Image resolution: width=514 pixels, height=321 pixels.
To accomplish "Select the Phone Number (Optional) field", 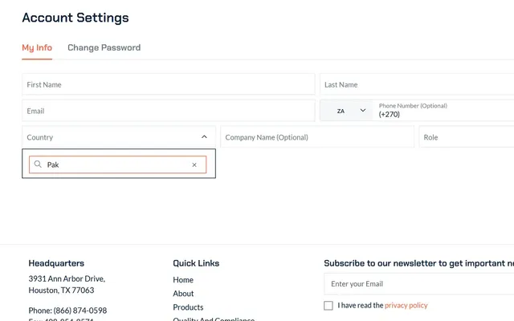I will tap(443, 111).
